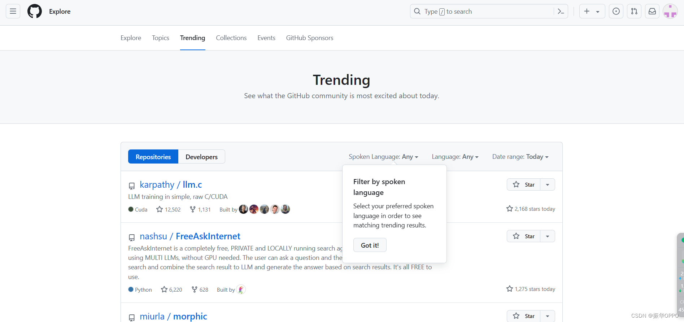Image resolution: width=684 pixels, height=322 pixels.
Task: Expand the Spoken Language: Any dropdown
Action: coord(383,157)
